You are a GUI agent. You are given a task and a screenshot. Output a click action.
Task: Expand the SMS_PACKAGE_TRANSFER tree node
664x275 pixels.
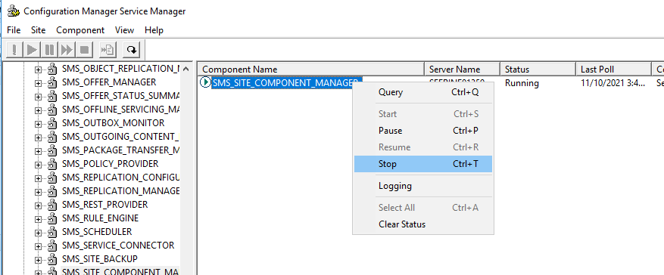(38, 151)
